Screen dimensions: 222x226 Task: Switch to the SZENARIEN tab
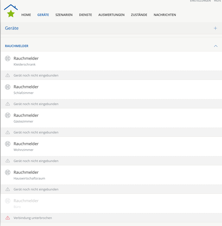64,15
